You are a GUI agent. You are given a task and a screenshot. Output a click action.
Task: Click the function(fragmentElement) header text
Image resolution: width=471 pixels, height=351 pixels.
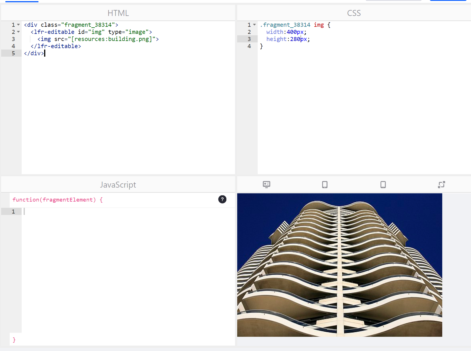58,200
